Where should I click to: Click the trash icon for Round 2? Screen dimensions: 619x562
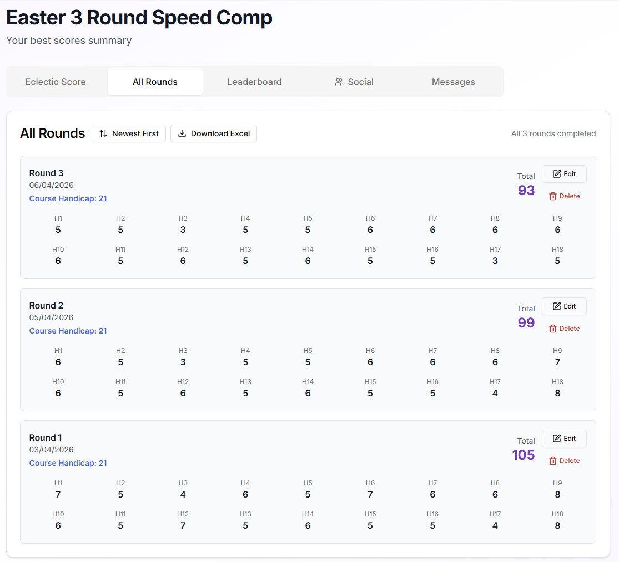click(x=553, y=329)
